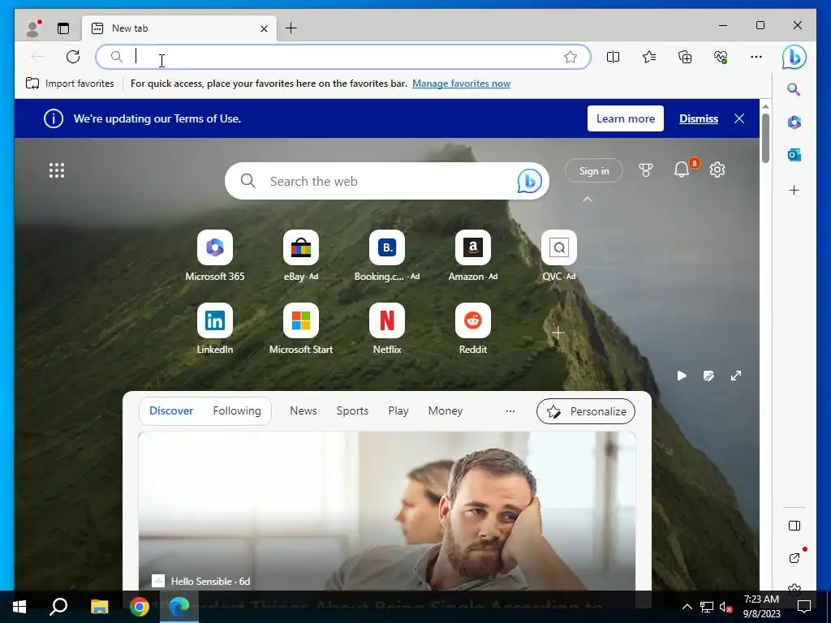
Task: Open Outlook sidebar icon
Action: pyautogui.click(x=794, y=155)
